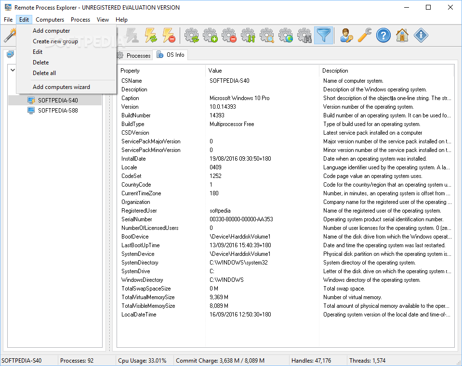Choose Create new group menu entry

click(x=66, y=41)
